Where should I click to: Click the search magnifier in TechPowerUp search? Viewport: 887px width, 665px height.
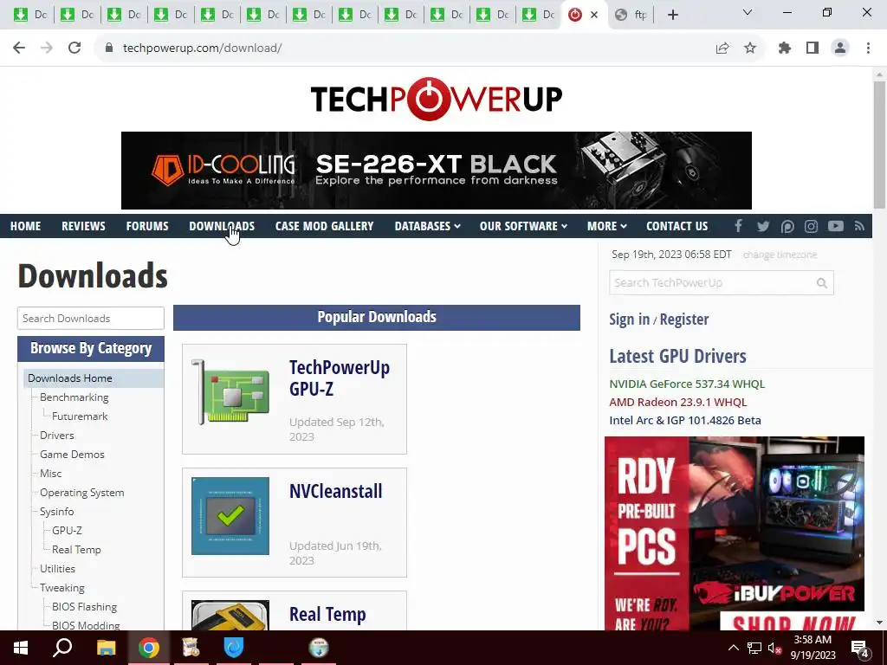click(822, 283)
